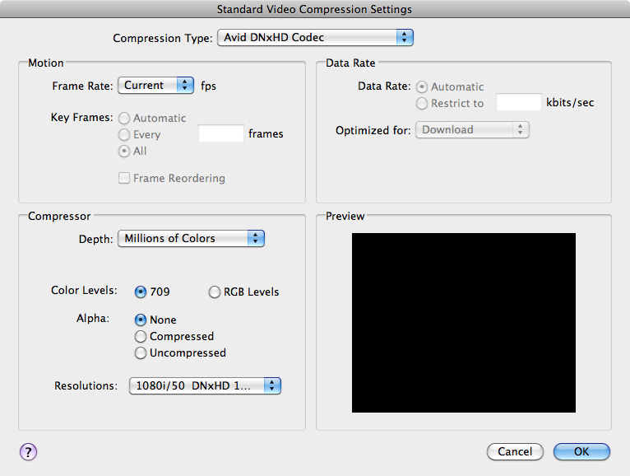Click the Cancel button
The image size is (630, 476).
point(515,451)
